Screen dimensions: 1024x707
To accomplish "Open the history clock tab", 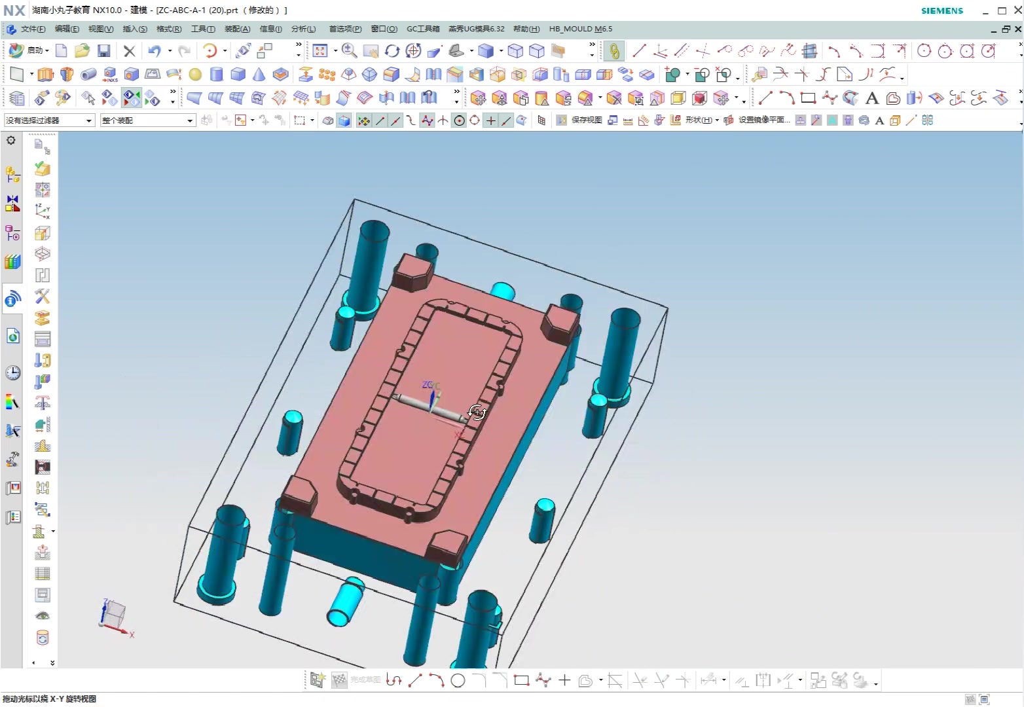I will (12, 373).
